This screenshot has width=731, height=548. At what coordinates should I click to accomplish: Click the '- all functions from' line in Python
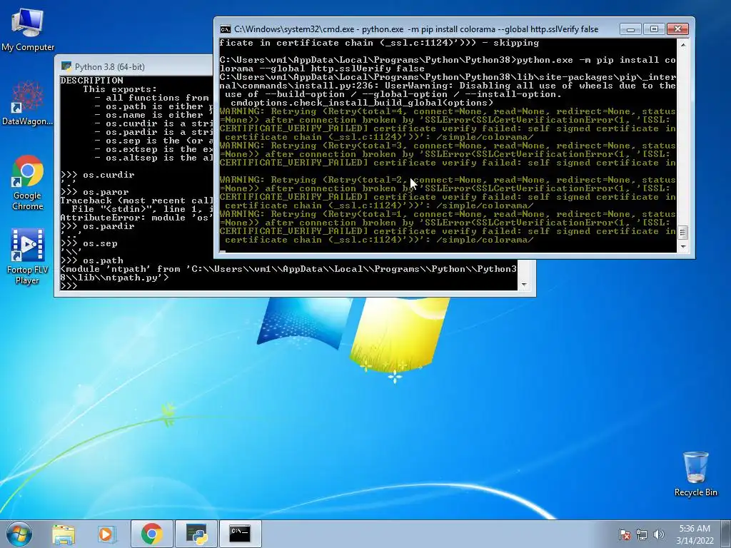pyautogui.click(x=151, y=98)
